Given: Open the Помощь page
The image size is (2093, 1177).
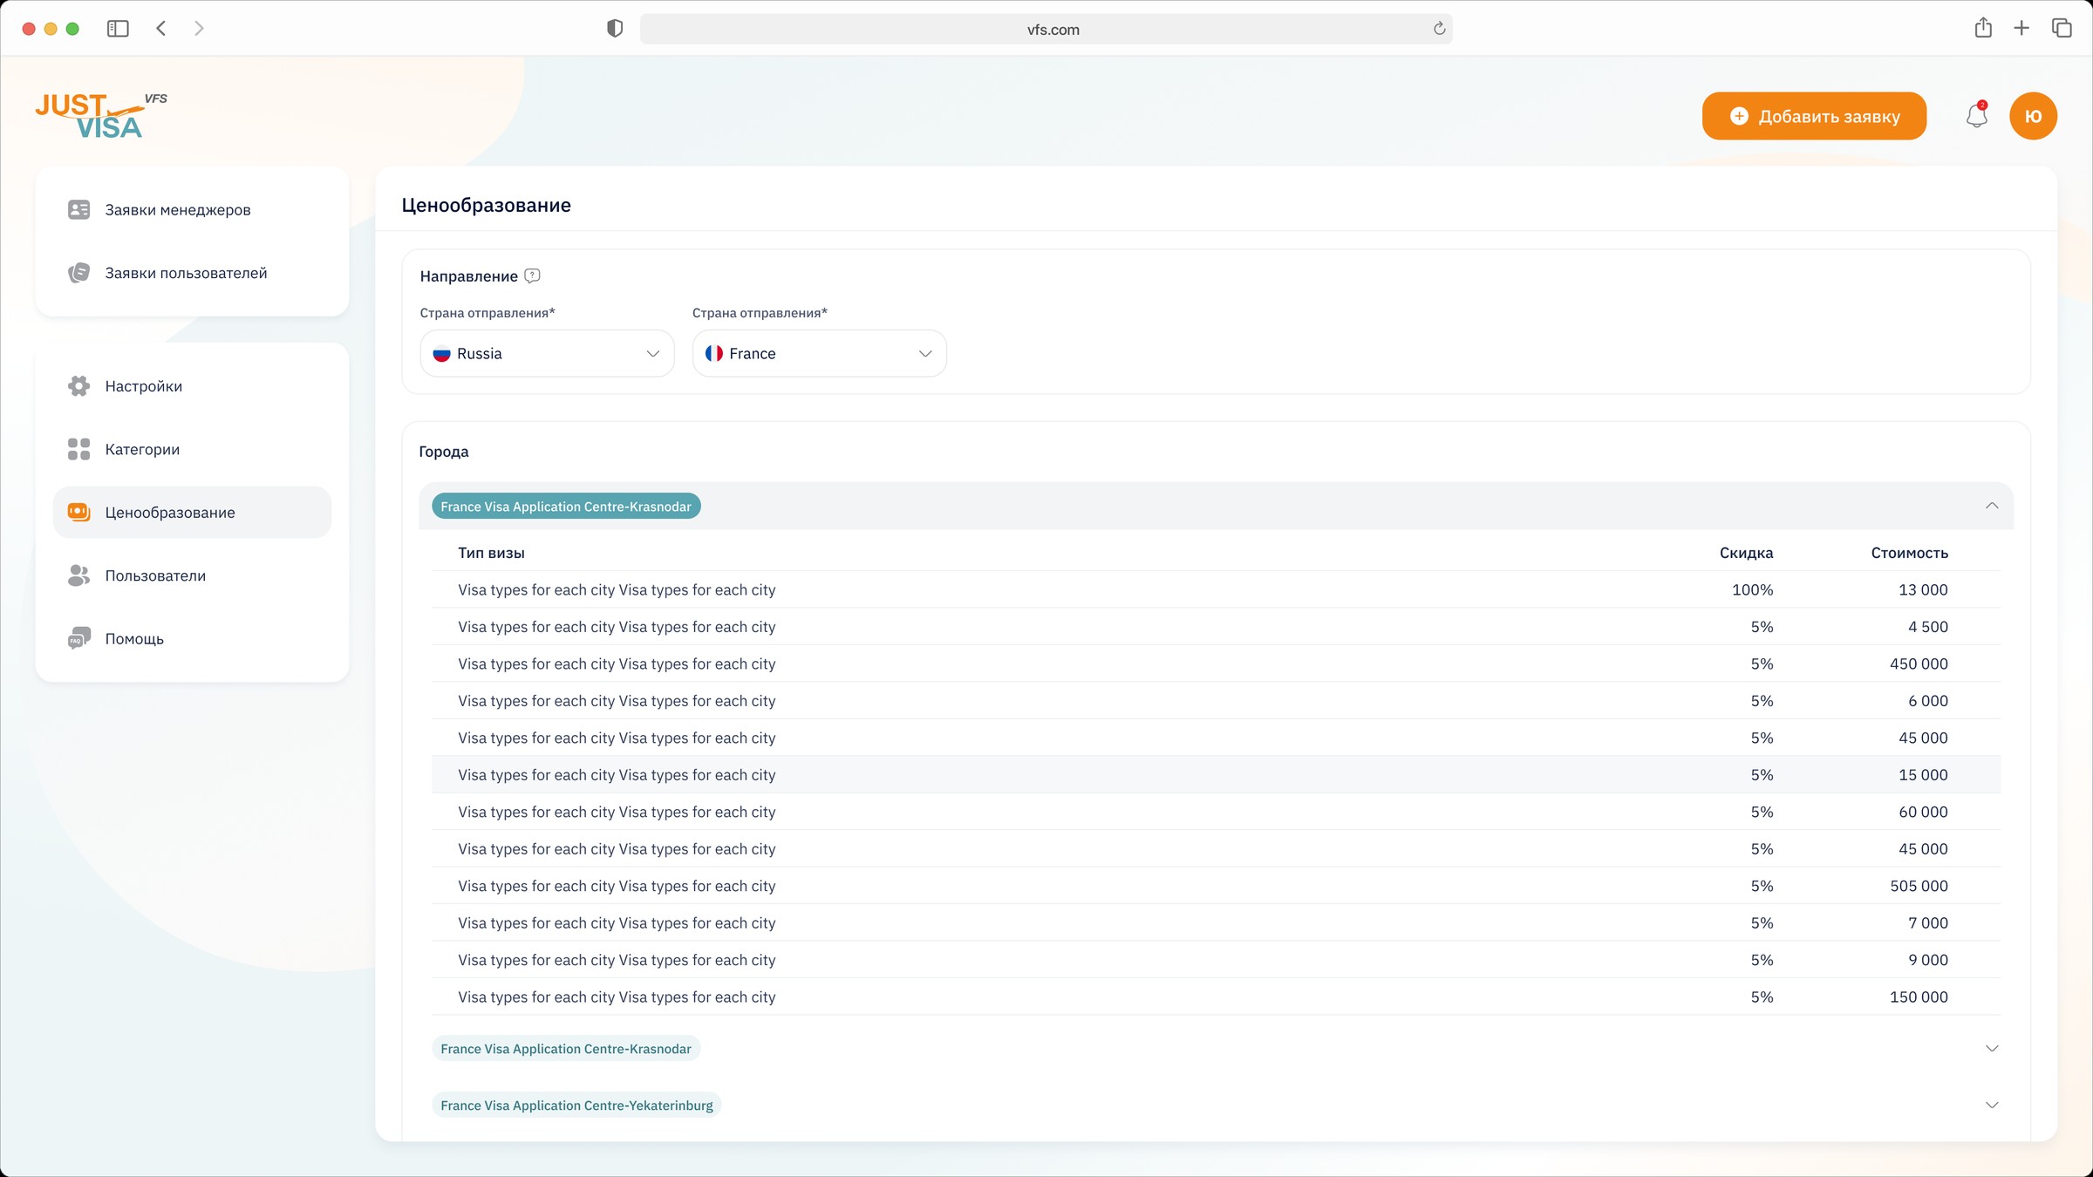Looking at the screenshot, I should 192,638.
